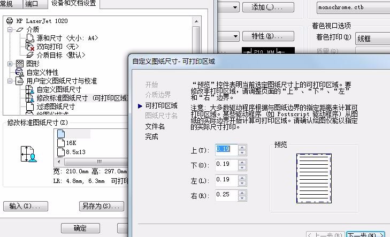Open the 着色打印 线框 dropdown

point(372,39)
